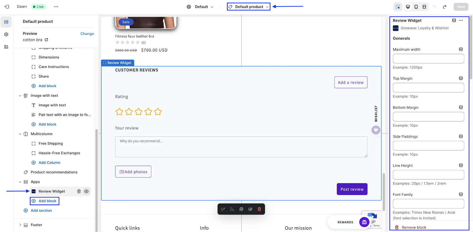This screenshot has height=232, width=473.
Task: Open the Sections sidebar icon
Action: click(x=6, y=22)
